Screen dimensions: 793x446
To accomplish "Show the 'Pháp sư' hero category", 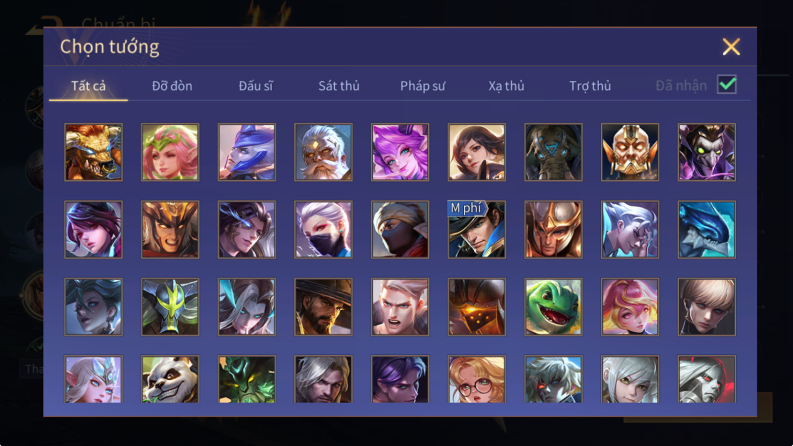I will pyautogui.click(x=422, y=86).
